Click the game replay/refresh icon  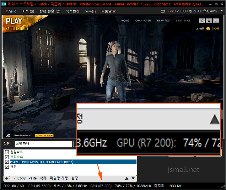coord(202,21)
